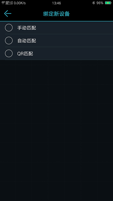The height and width of the screenshot is (201, 113).
Task: Tap the 96% battery percentage
Action: point(100,3)
